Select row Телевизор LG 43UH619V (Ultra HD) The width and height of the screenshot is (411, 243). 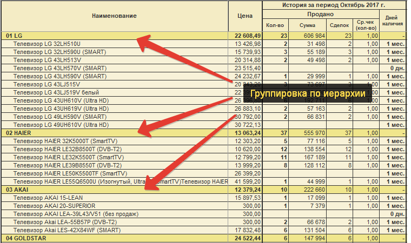[x=204, y=109]
